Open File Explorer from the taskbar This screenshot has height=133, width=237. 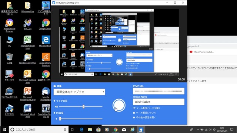tap(90, 130)
